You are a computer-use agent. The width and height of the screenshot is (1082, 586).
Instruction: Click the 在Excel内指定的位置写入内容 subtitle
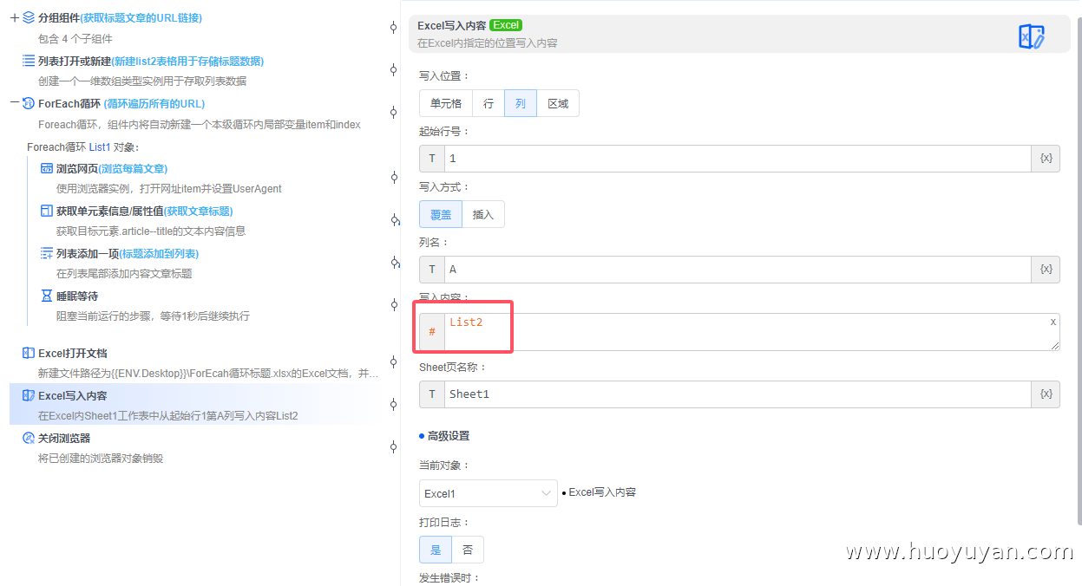tap(488, 42)
